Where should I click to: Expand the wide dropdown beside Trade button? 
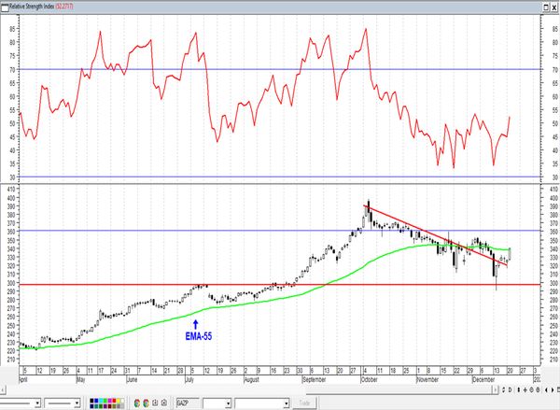tap(287, 403)
